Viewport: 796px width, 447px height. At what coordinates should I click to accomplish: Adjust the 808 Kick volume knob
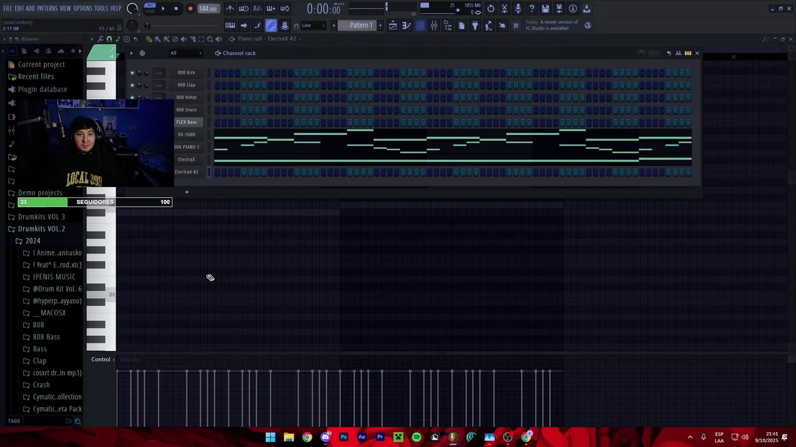pos(147,73)
